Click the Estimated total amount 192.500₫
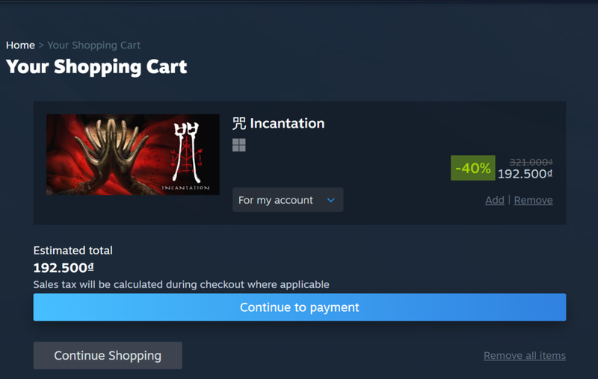This screenshot has height=379, width=598. [x=64, y=268]
